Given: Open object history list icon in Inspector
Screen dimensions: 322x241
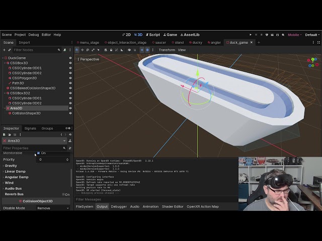Looking at the screenshot, I should [x=70, y=135].
